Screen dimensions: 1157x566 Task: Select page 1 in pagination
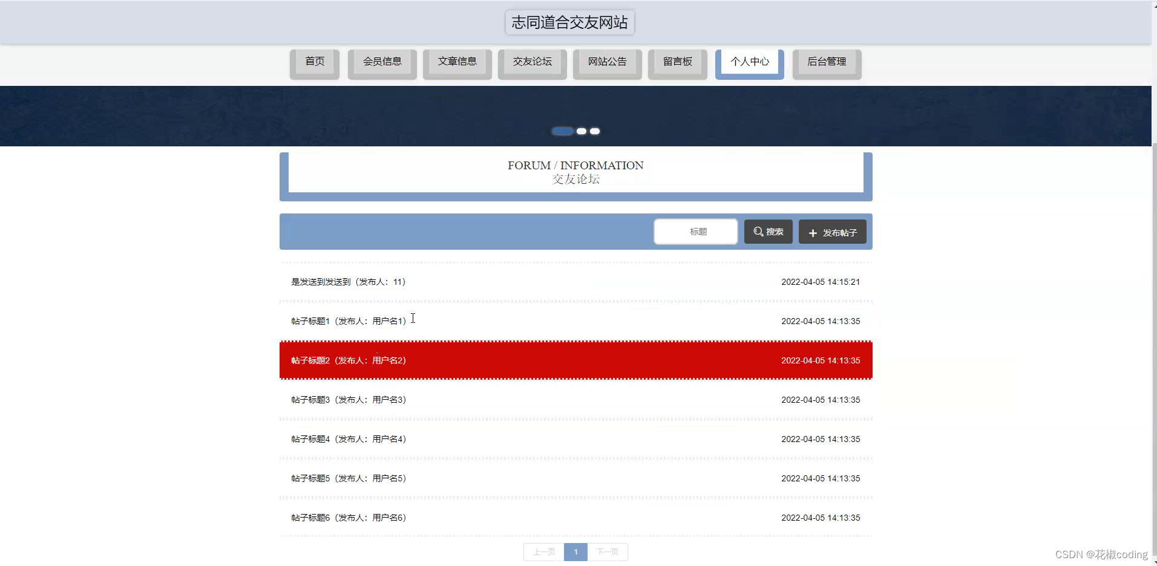point(575,551)
